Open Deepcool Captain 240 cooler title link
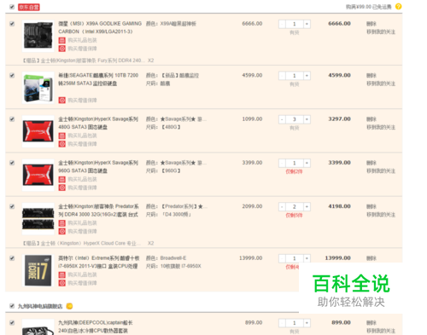427x335 pixels. (96, 326)
